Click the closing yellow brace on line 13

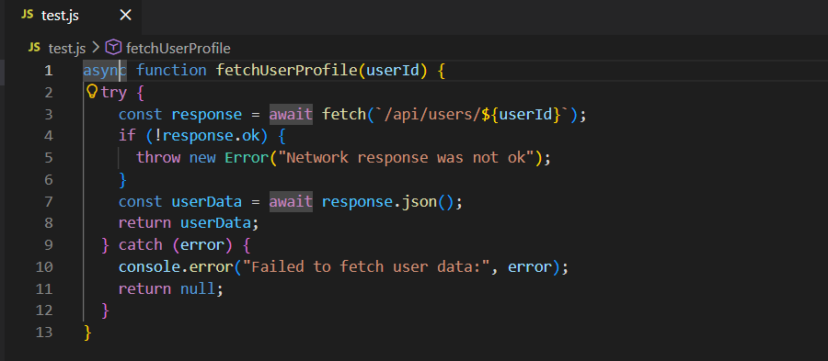pos(87,333)
